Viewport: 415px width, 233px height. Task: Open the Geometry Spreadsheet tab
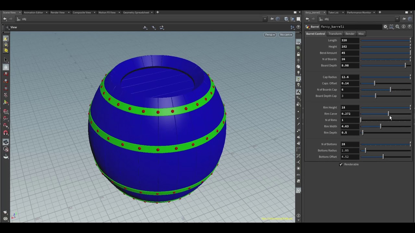pos(136,12)
